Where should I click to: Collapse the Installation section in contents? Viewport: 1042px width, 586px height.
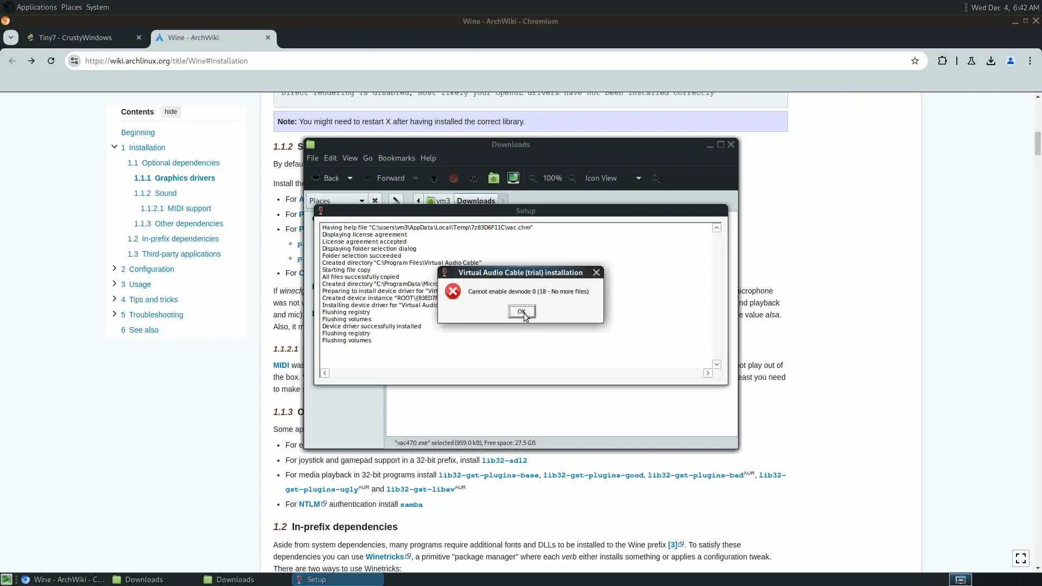click(x=115, y=147)
